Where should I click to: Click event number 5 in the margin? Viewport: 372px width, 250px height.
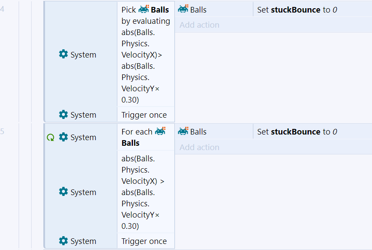[3, 131]
